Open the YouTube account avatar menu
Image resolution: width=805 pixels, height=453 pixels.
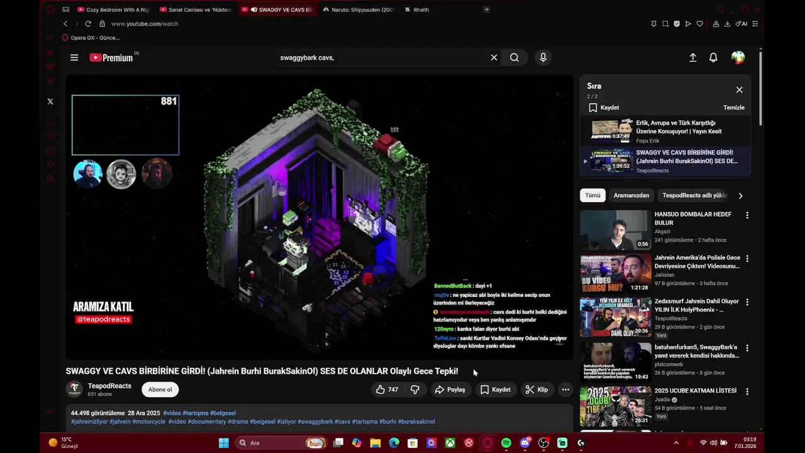coord(738,57)
